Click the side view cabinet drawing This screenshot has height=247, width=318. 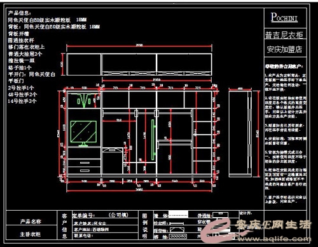point(240,133)
